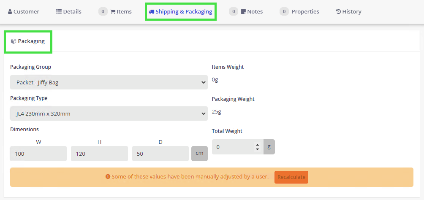Image resolution: width=424 pixels, height=200 pixels.
Task: Click the History clock icon
Action: [338, 12]
